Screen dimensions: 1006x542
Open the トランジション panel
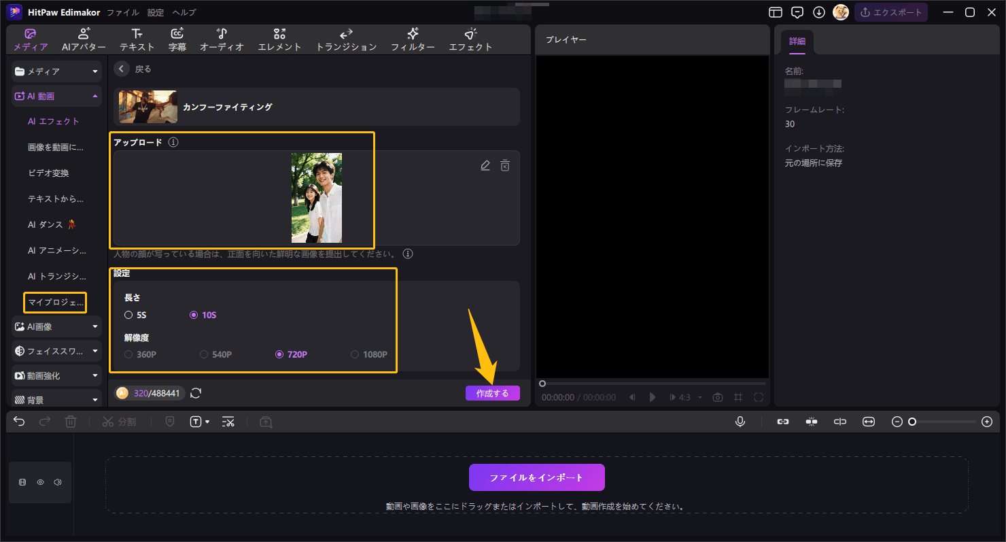click(x=346, y=39)
